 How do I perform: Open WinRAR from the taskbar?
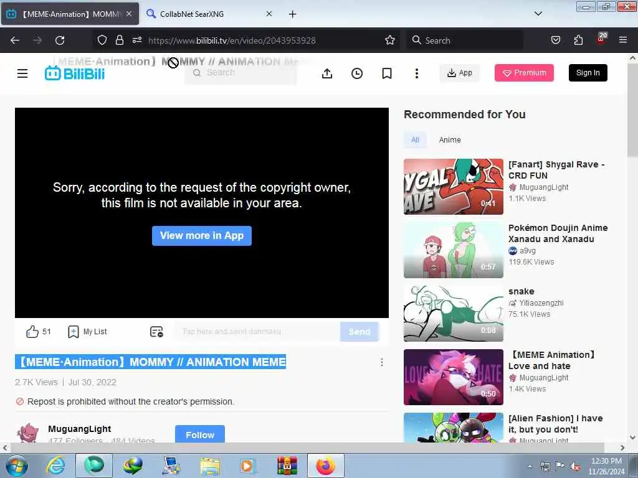(287, 466)
